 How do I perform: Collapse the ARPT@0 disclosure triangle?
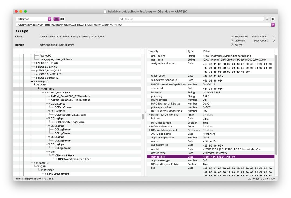click(x=42, y=89)
